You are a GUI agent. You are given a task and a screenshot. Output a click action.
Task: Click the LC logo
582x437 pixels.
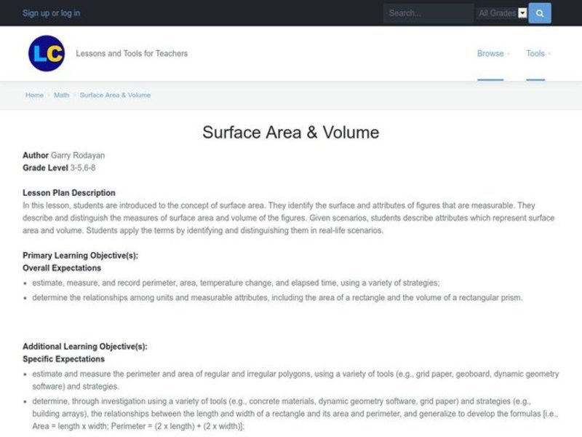click(46, 53)
